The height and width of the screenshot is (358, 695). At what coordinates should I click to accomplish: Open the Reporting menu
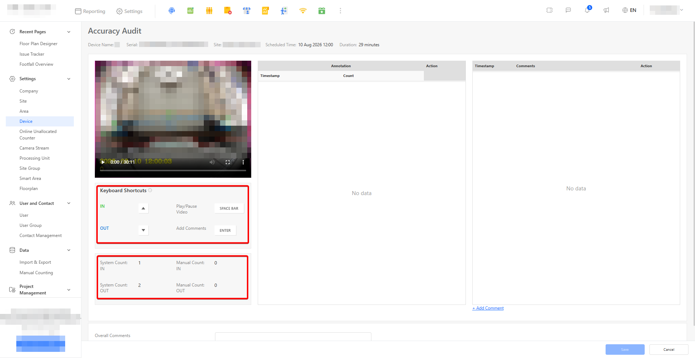coord(90,11)
